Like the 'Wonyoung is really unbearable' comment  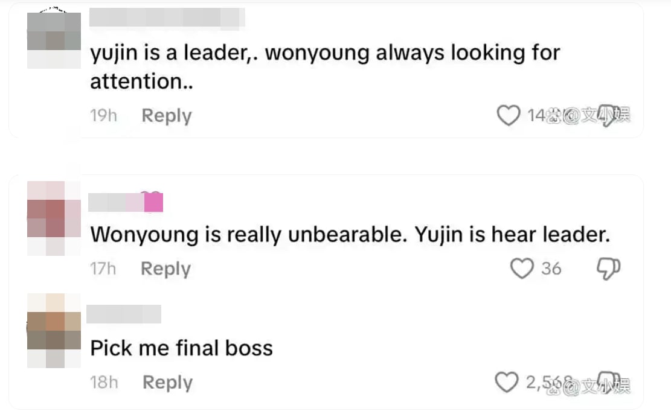click(x=522, y=269)
